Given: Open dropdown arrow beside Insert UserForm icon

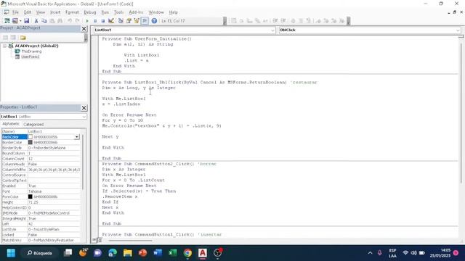Looking at the screenshot, I should 20,21.
